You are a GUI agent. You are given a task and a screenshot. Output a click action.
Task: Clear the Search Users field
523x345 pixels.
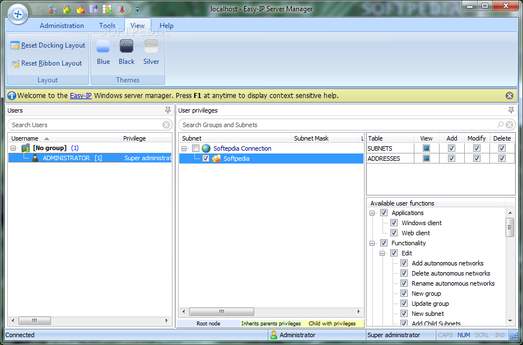[x=166, y=125]
